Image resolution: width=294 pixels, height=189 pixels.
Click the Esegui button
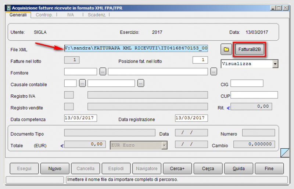pos(24,168)
